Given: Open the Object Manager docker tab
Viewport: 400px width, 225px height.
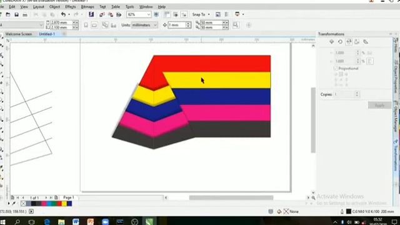Looking at the screenshot, I should (396, 116).
